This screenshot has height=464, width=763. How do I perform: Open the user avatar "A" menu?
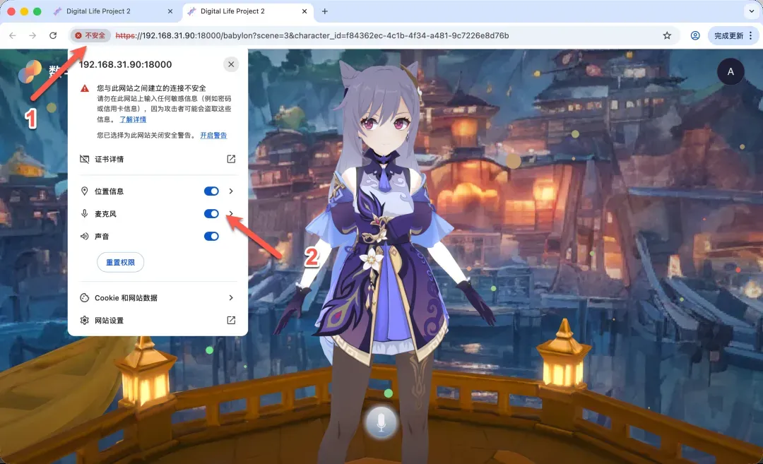pyautogui.click(x=731, y=71)
